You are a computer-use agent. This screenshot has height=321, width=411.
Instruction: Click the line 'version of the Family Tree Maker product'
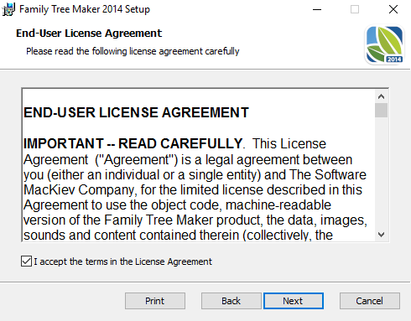pos(195,220)
